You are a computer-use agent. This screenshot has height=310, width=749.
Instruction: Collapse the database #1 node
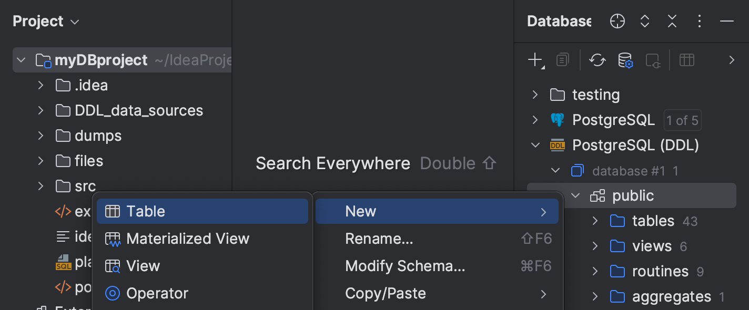pos(555,170)
